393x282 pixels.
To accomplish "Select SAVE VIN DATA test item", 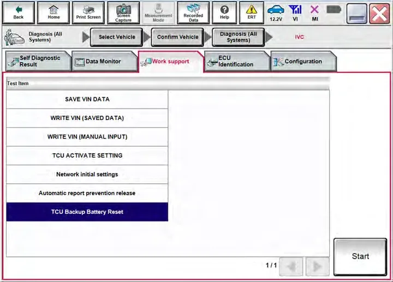I will pos(87,99).
